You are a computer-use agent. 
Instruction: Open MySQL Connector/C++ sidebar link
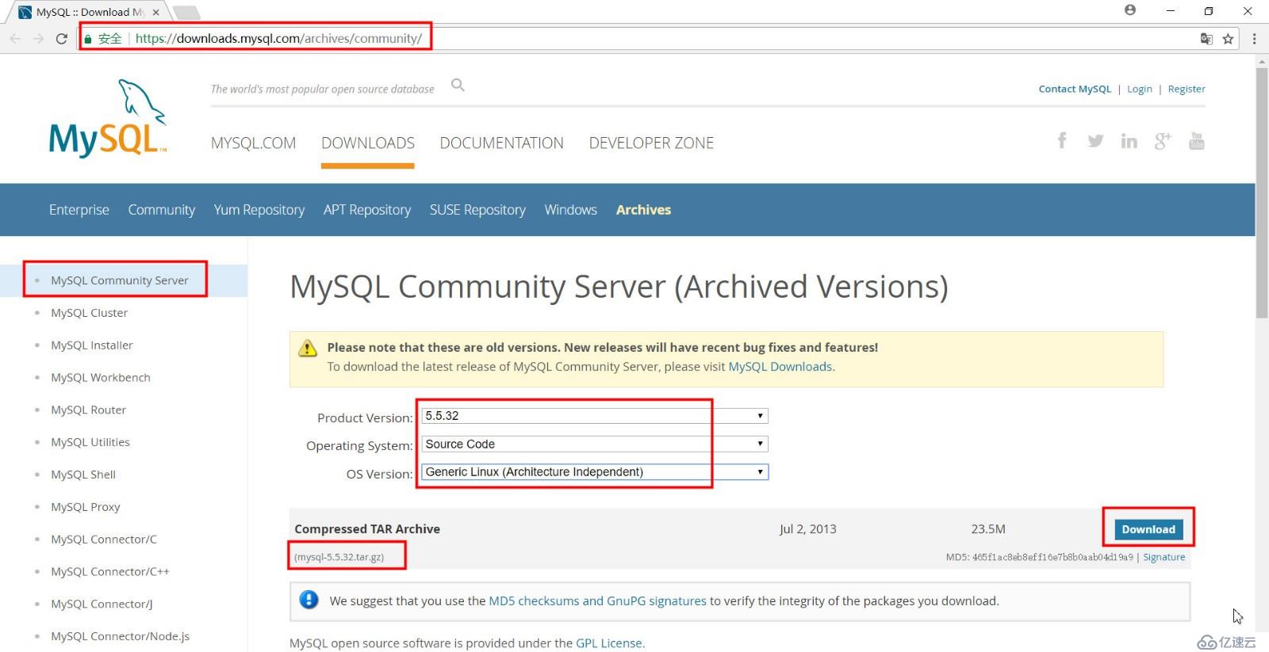(110, 572)
